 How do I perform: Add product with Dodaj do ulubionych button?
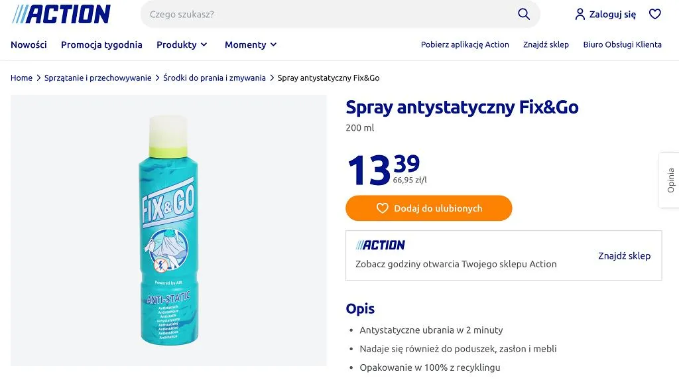tap(429, 208)
